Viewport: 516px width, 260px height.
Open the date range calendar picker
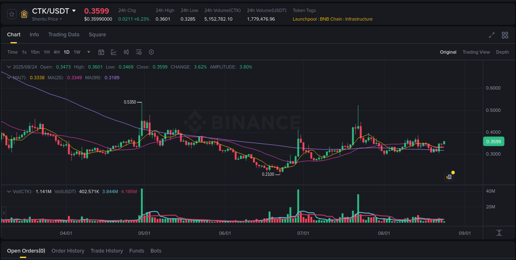tap(101, 52)
